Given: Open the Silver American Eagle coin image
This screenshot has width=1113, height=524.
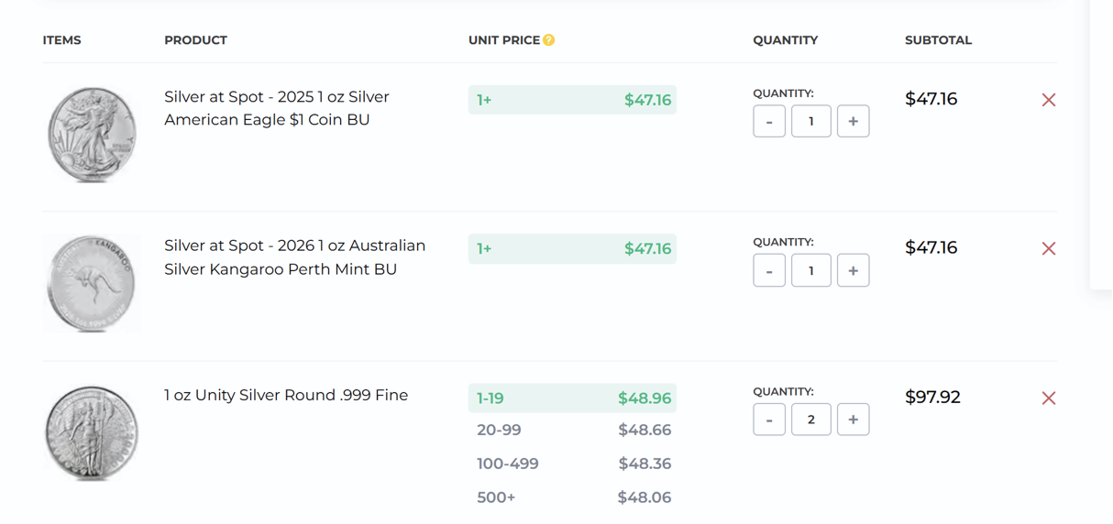Looking at the screenshot, I should pyautogui.click(x=92, y=134).
